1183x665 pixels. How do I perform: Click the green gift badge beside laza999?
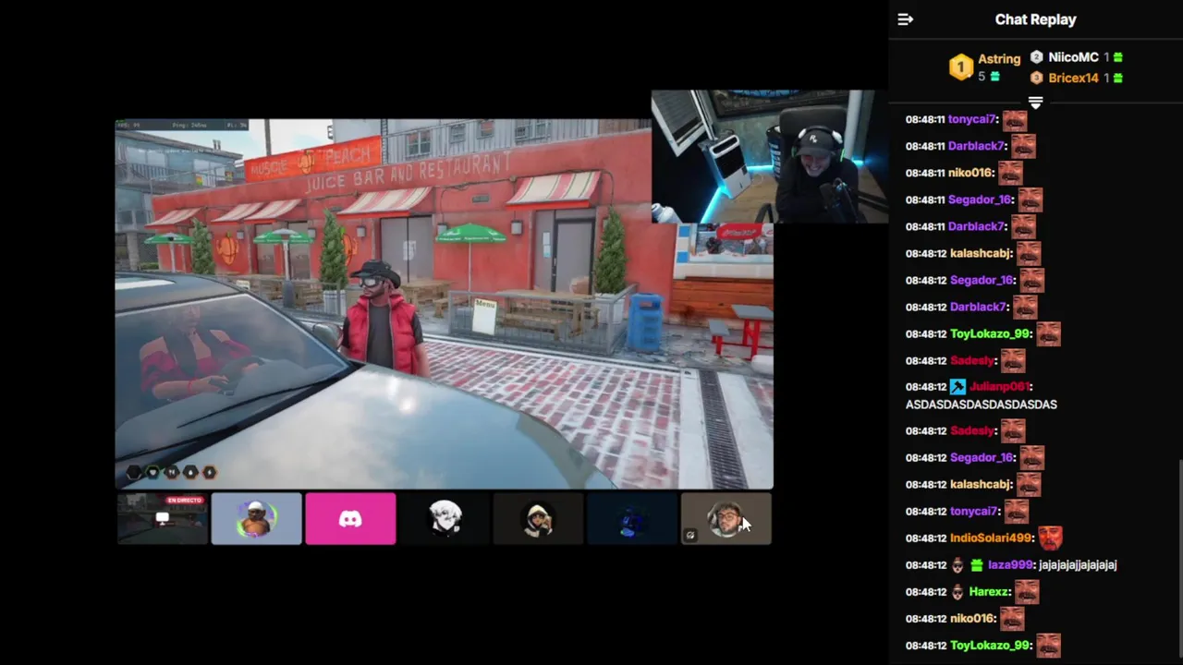click(977, 565)
